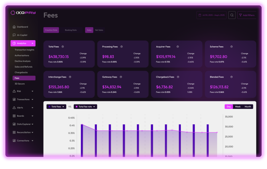Click the search magnifier icon
Viewport: 267px width, 169px height.
232,15
